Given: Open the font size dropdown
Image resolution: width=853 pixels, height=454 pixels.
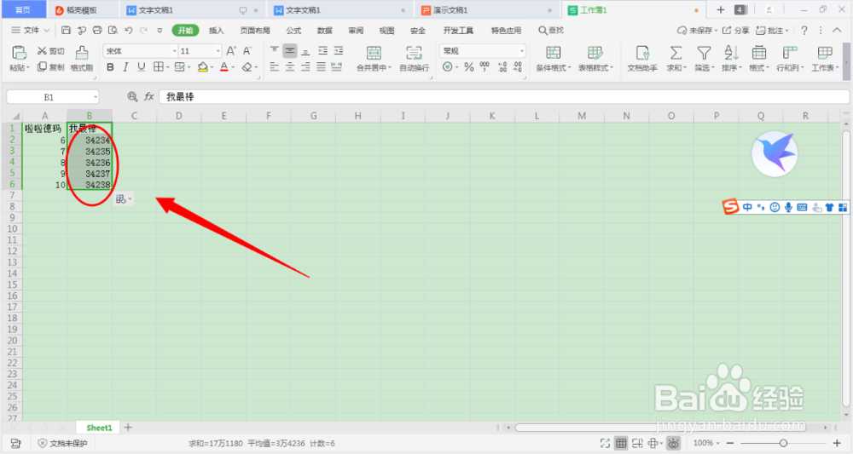Looking at the screenshot, I should click(218, 51).
